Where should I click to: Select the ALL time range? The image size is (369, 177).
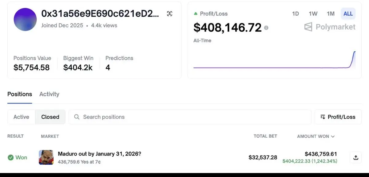[348, 14]
